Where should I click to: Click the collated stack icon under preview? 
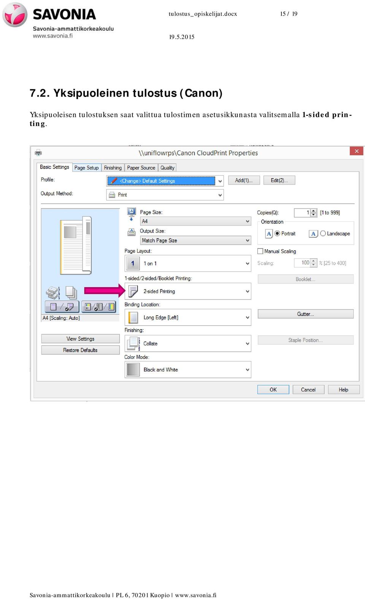[53, 293]
